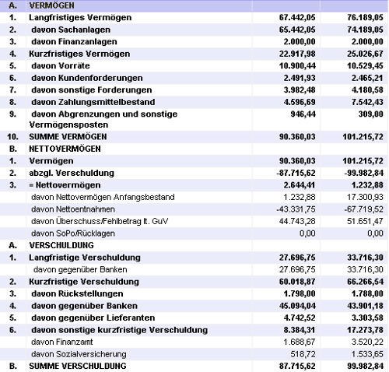Select the 'VERSCHULDUNG' section header text

click(x=61, y=245)
